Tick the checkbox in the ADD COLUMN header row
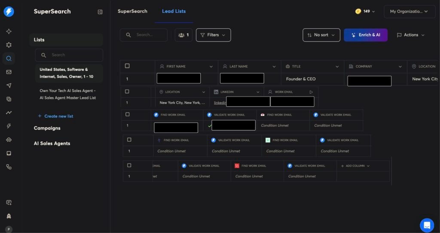Viewport: 440px width, 233px height. pos(129,166)
